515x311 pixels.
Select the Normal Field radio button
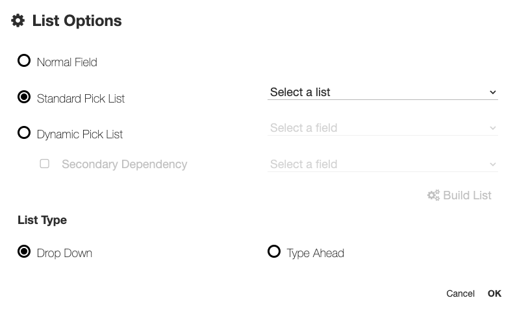coord(24,61)
